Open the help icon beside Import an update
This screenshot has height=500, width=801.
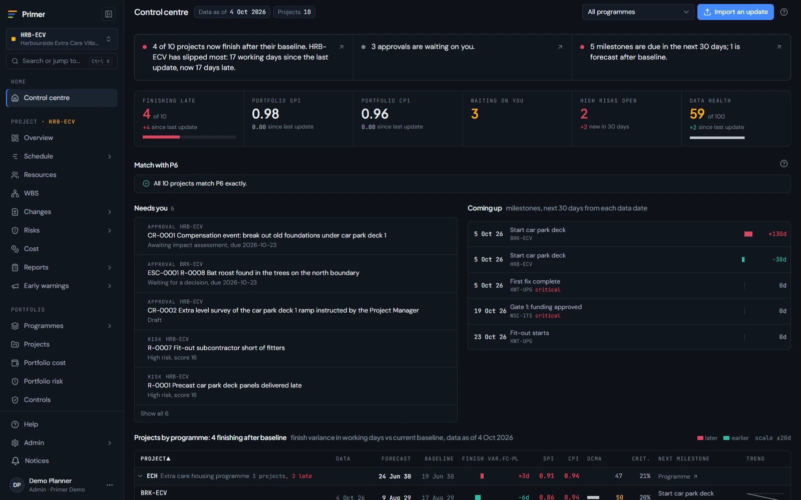(x=784, y=12)
